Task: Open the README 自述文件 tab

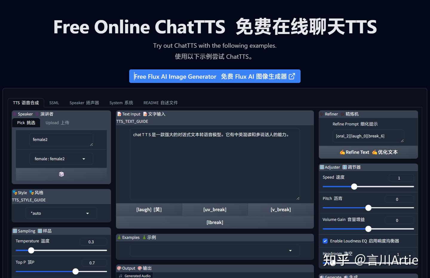Action: tap(160, 103)
